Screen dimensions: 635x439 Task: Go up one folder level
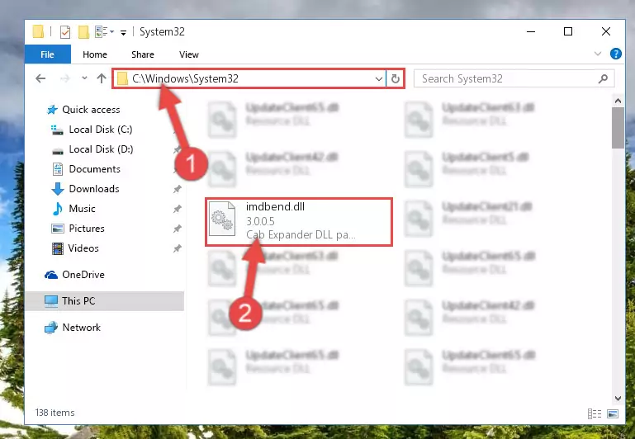click(102, 78)
